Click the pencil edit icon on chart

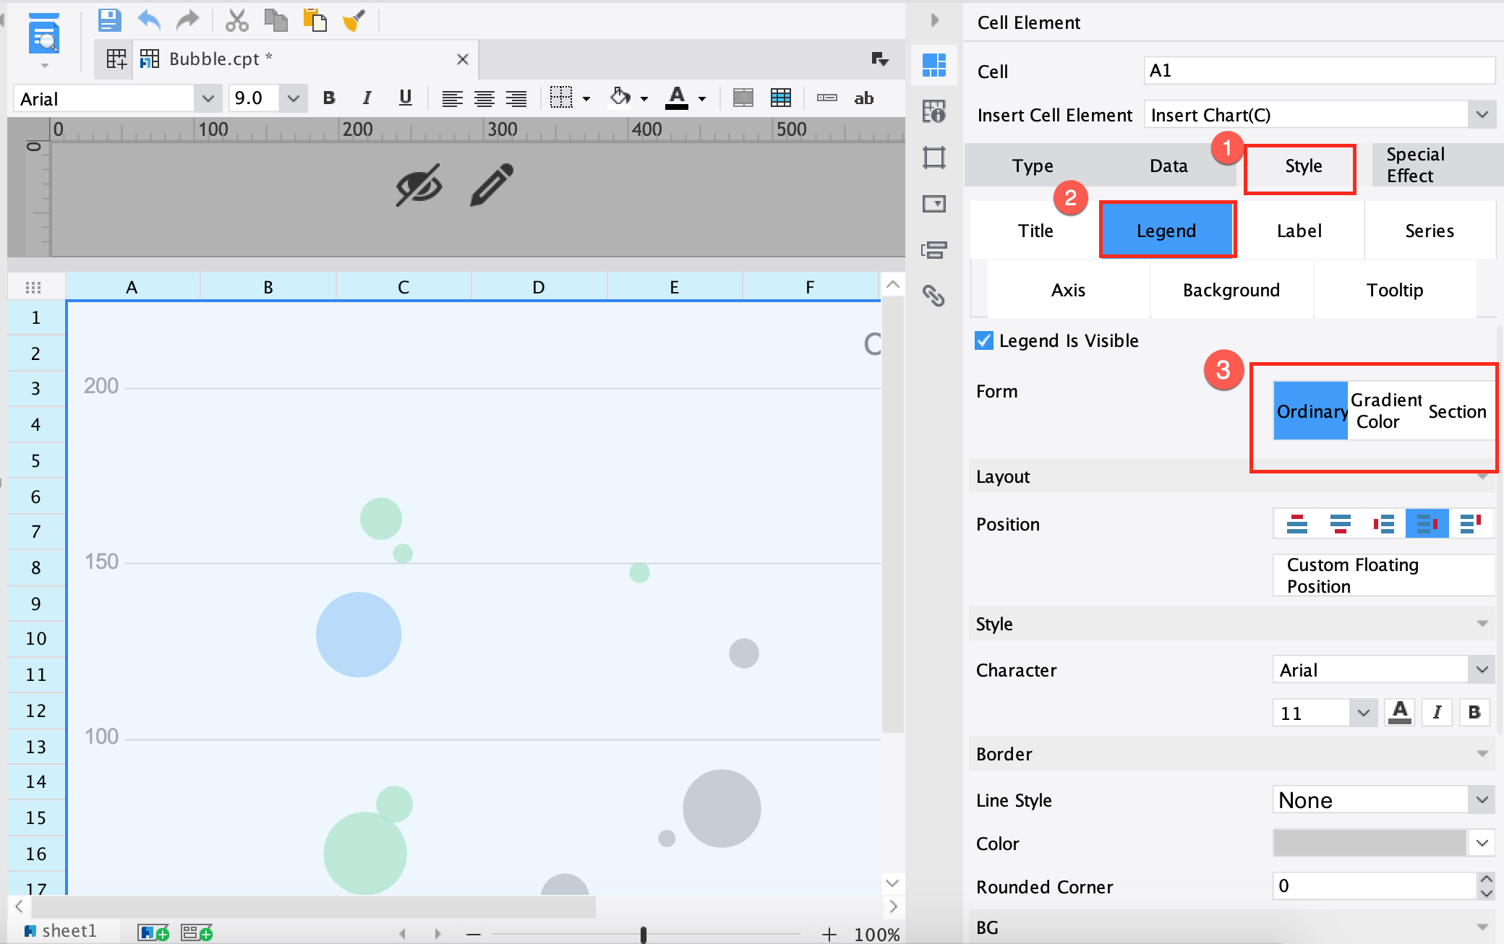point(492,185)
